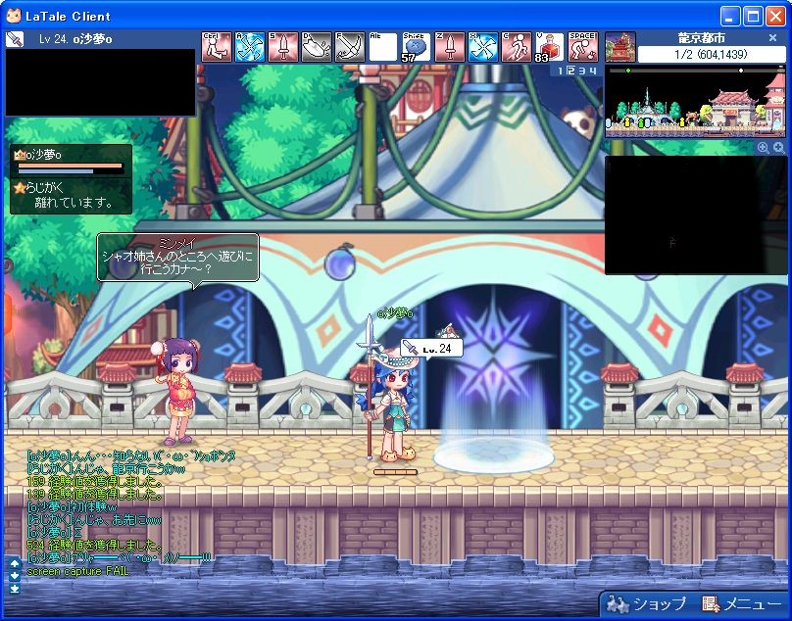Select the F-key pickaxe skill slot
This screenshot has height=621, width=792.
click(x=350, y=47)
